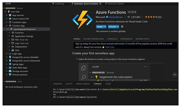Collapse the openaiappdevelopment node

pos(8,29)
